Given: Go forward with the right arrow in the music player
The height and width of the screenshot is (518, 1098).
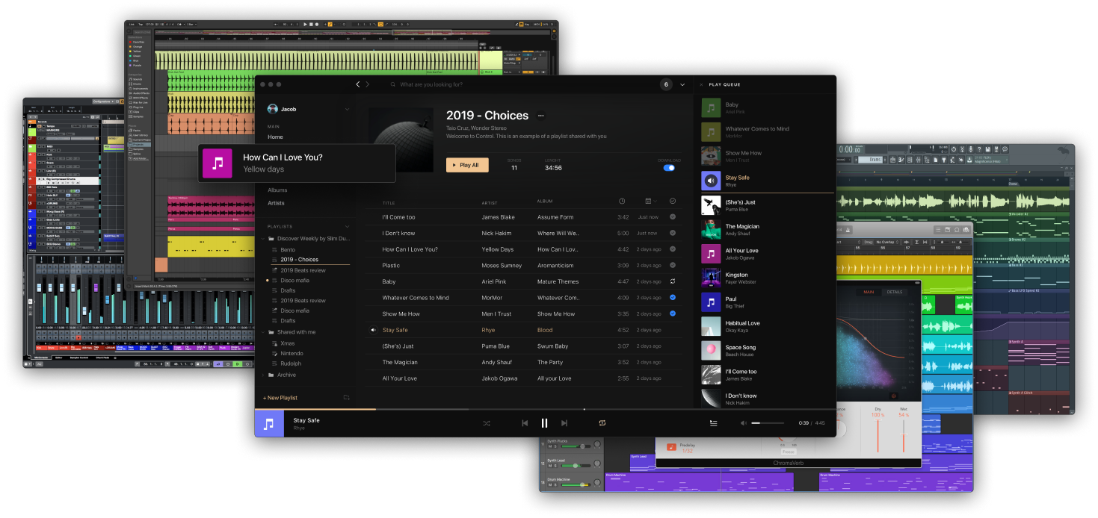Looking at the screenshot, I should 367,84.
